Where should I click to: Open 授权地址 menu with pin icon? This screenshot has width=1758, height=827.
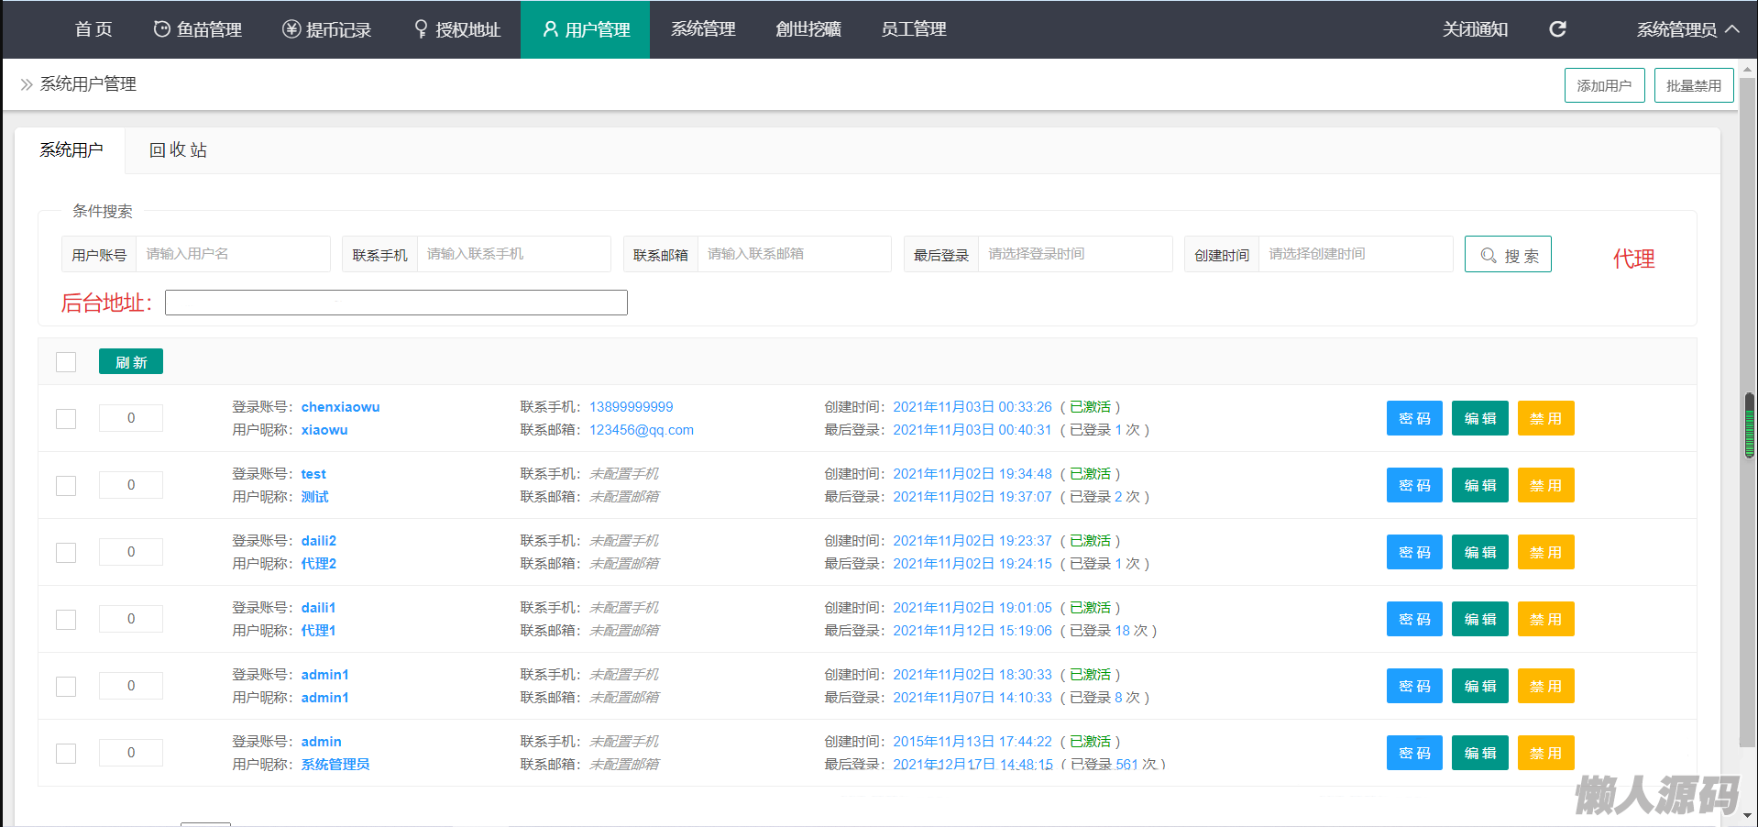point(456,29)
